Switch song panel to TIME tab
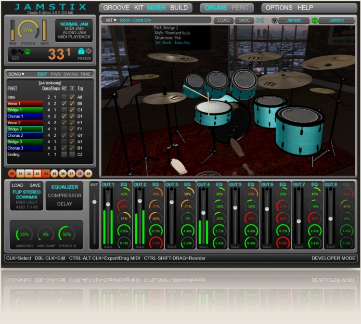Viewport: 361px width, 324px height. [85, 74]
